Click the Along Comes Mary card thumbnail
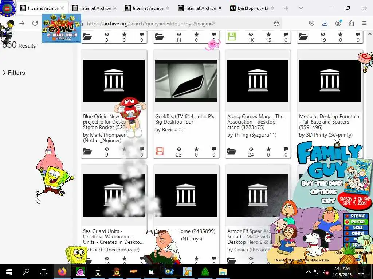This screenshot has width=373, height=279. 258,80
